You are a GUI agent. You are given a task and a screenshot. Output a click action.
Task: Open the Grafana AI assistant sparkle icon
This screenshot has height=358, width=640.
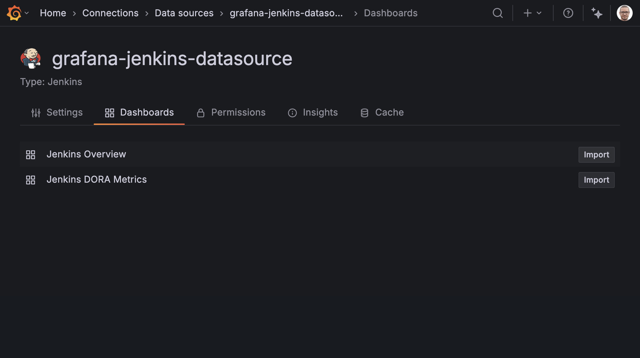pyautogui.click(x=597, y=13)
